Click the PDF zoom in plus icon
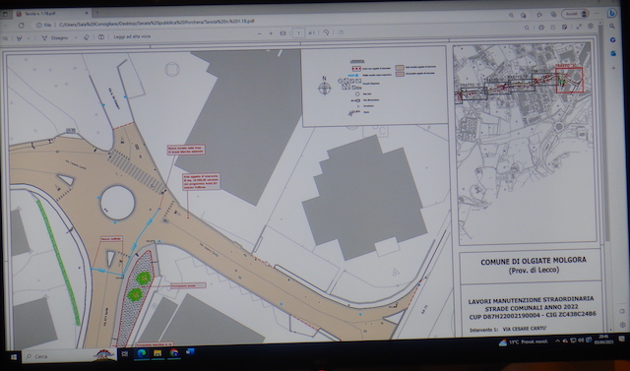This screenshot has height=371, width=630. tap(271, 33)
